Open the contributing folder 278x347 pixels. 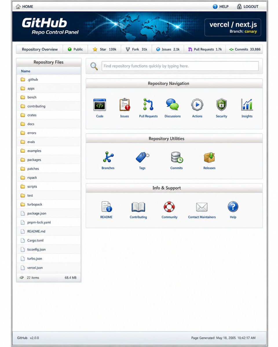(49, 106)
